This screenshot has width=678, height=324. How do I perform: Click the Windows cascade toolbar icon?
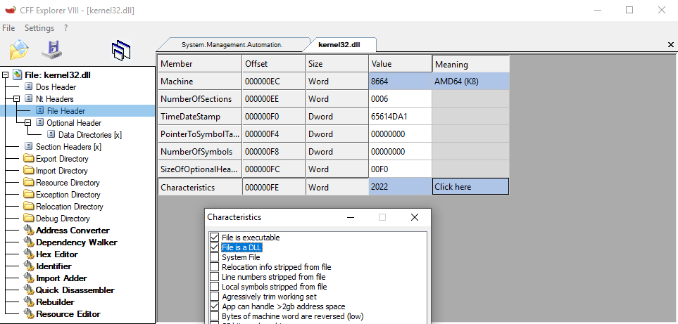pyautogui.click(x=122, y=50)
